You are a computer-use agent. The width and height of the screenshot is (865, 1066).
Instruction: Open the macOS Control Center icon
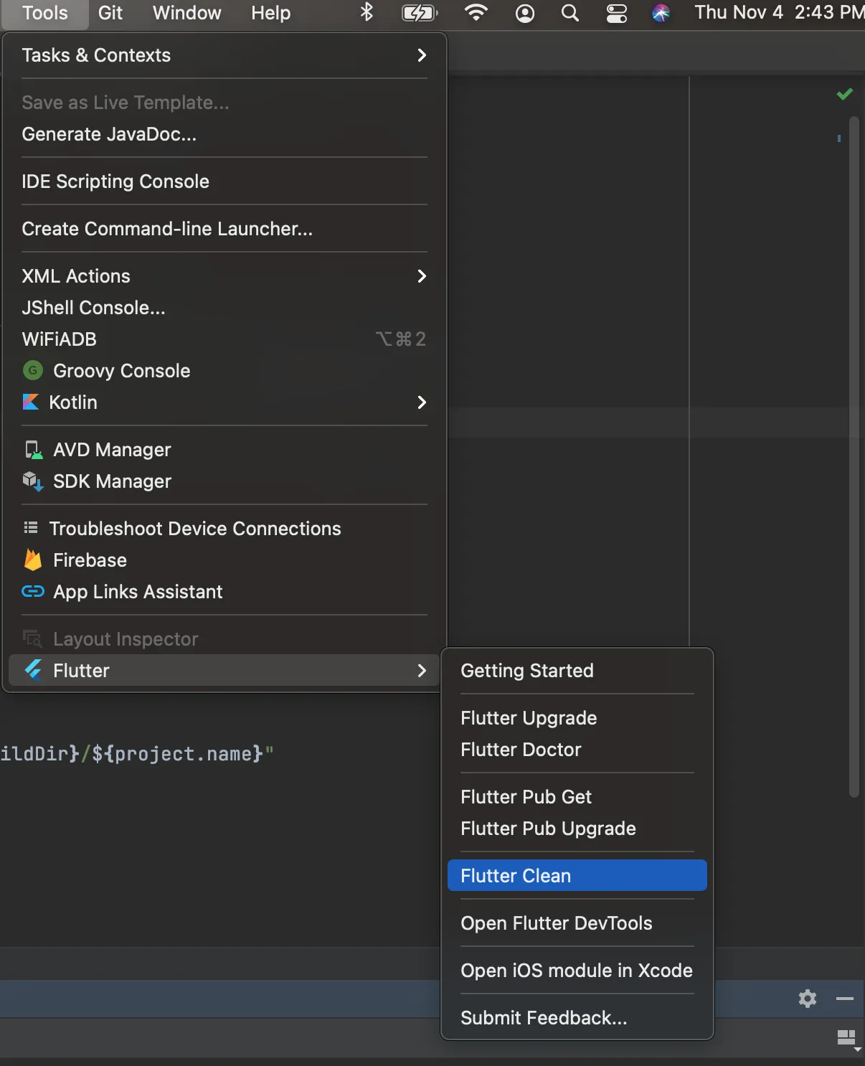click(x=617, y=13)
